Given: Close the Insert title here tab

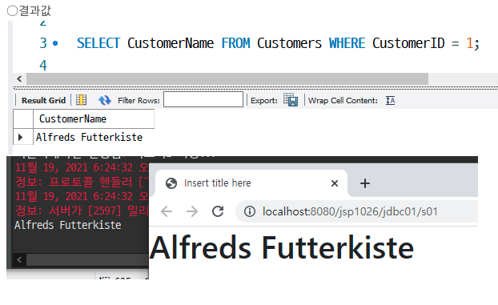Looking at the screenshot, I should click(x=335, y=183).
